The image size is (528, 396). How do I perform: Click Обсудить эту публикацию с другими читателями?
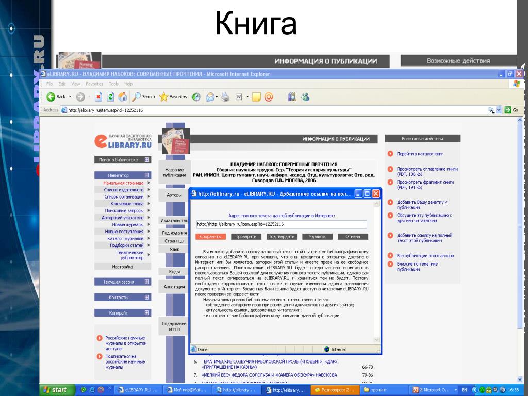pyautogui.click(x=424, y=218)
